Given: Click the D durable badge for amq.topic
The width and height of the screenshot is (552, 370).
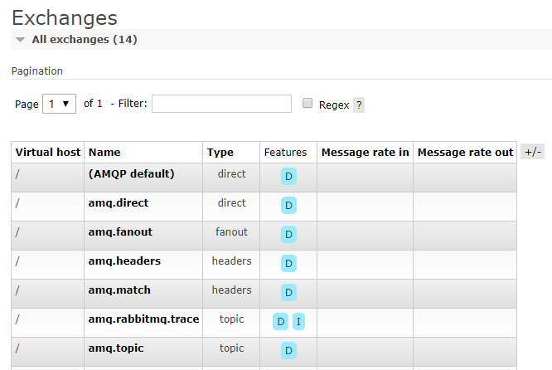Looking at the screenshot, I should pos(288,351).
